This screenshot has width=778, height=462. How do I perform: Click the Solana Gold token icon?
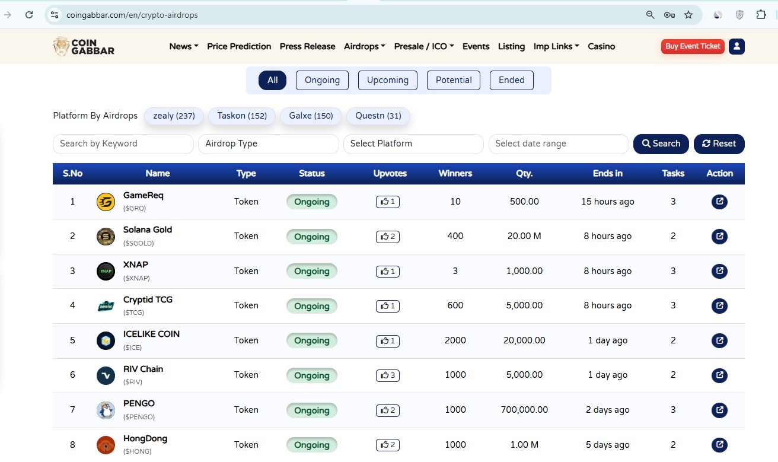[105, 236]
